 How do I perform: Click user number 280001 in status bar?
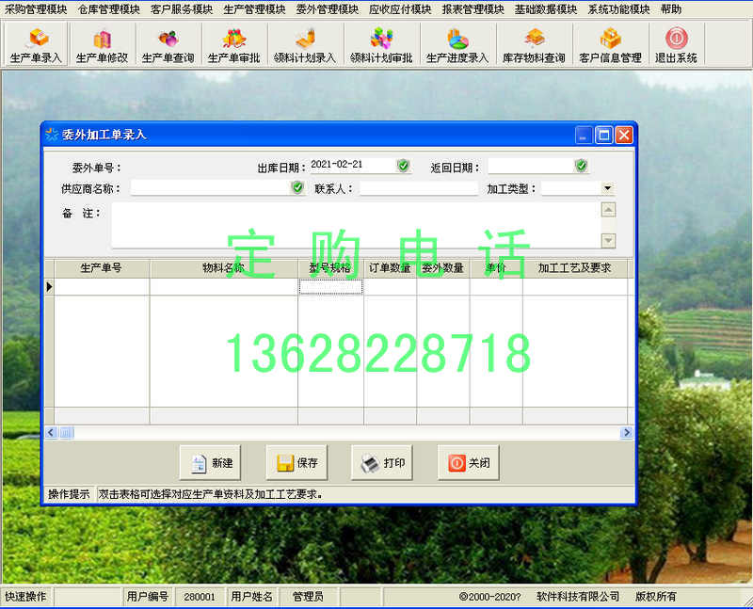[x=200, y=597]
